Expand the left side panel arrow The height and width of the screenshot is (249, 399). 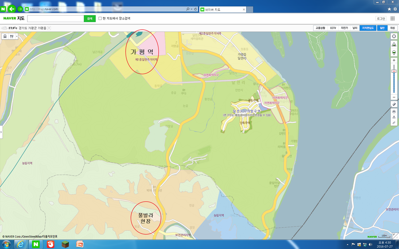pos(1,132)
